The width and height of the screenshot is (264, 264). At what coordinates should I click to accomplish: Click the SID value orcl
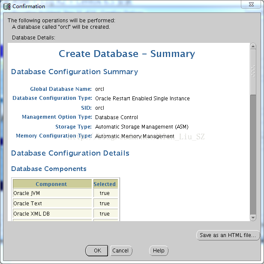click(x=99, y=108)
